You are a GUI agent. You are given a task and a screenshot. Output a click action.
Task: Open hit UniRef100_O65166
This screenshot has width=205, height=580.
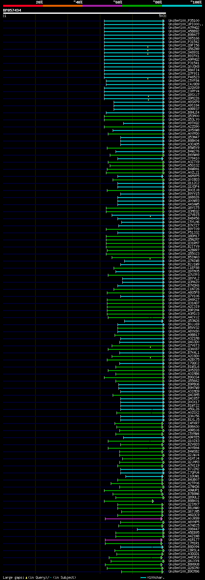(184, 39)
